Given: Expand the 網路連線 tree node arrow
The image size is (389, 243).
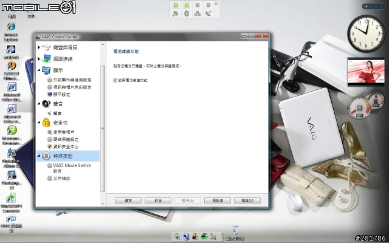Looking at the screenshot, I should pyautogui.click(x=39, y=59).
